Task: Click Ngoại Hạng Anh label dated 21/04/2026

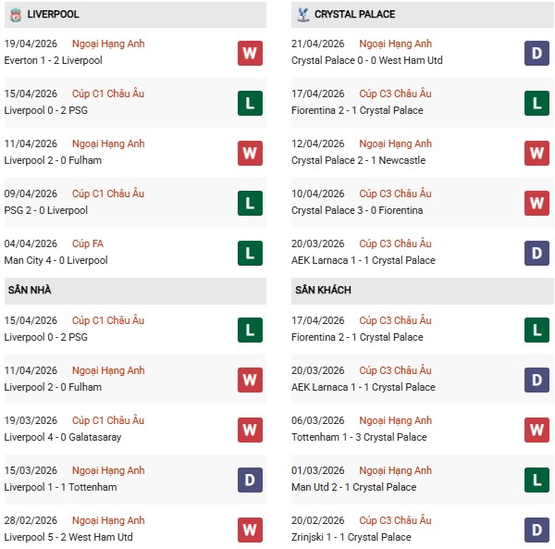Action: [397, 44]
